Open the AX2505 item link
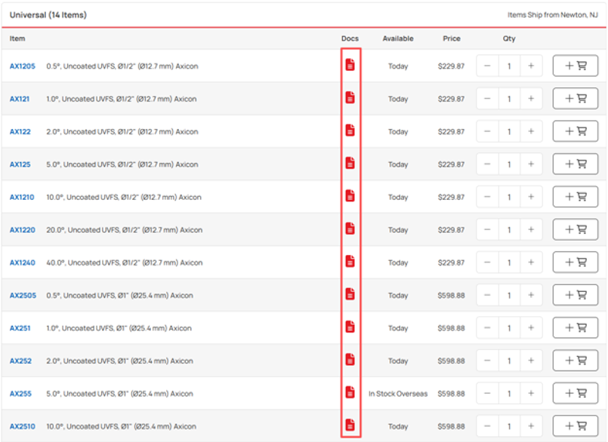The height and width of the screenshot is (442, 608). pos(23,296)
